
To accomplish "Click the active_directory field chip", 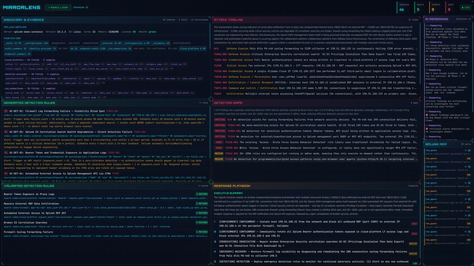I will point(32,65).
